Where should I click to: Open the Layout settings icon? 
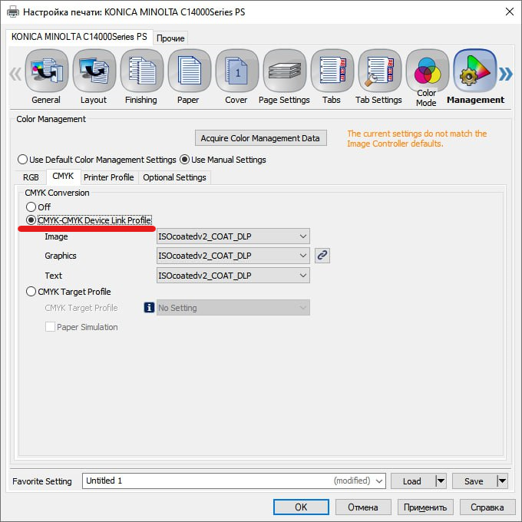coord(94,71)
